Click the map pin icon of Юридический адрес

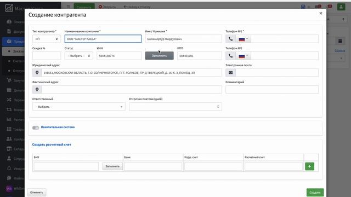pos(37,73)
